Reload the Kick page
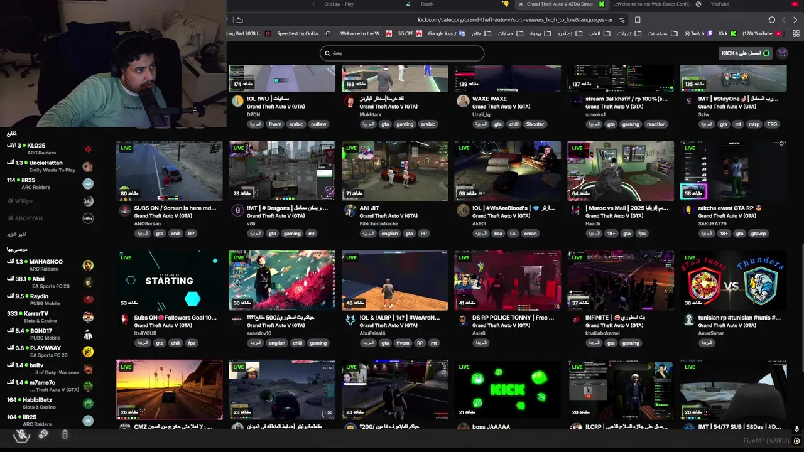The image size is (804, 452). click(772, 20)
